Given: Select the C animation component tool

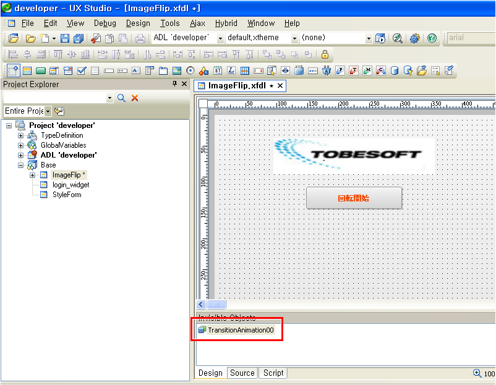Looking at the screenshot, I should pos(381,71).
